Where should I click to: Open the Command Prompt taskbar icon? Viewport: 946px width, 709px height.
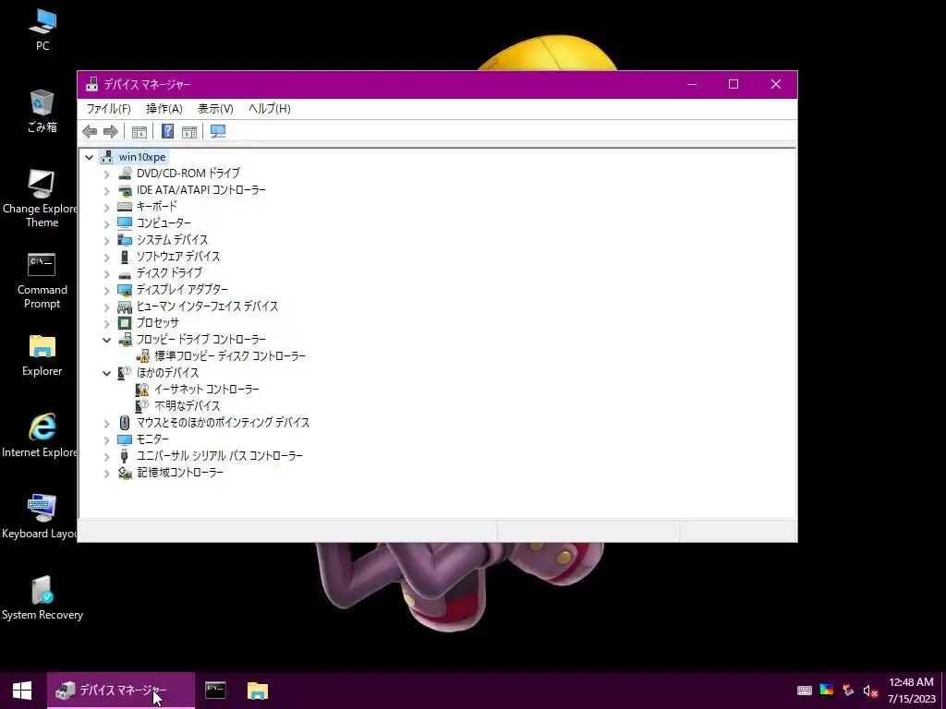[x=215, y=691]
